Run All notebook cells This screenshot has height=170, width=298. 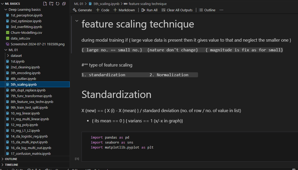click(x=149, y=10)
